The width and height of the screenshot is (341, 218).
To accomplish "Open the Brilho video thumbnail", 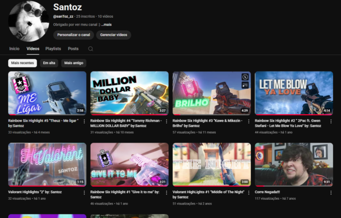I will pyautogui.click(x=212, y=93).
